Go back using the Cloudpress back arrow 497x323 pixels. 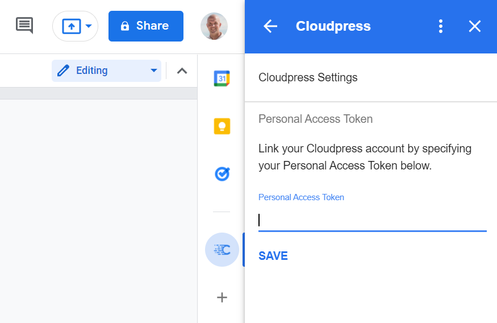(270, 26)
